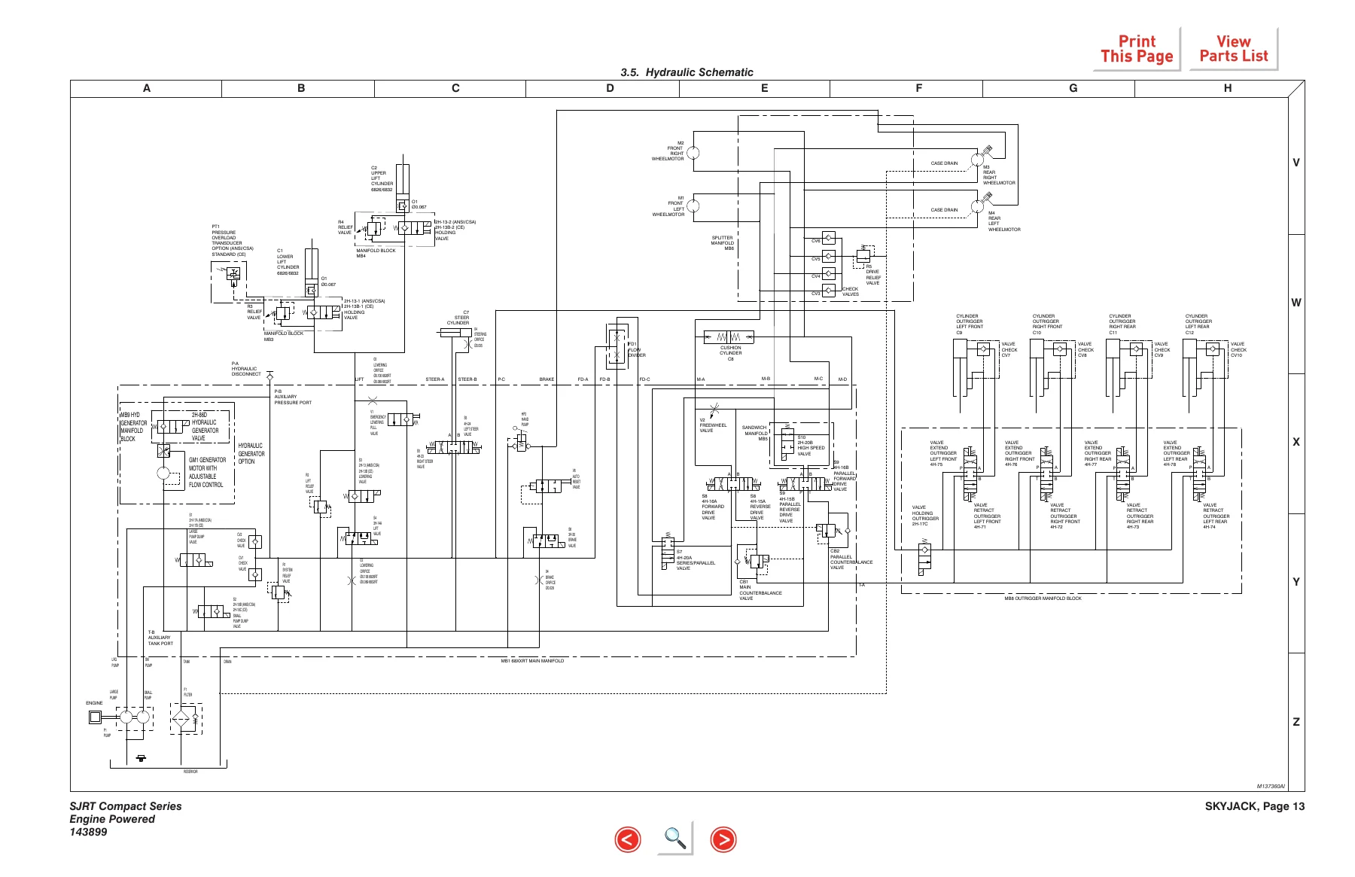Click the 'CYLINDER OUTRIGGER LEFT REAR C12' label
The height and width of the screenshot is (877, 1355).
1198,324
